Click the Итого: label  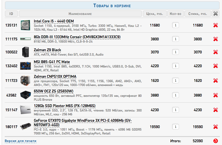176,141
